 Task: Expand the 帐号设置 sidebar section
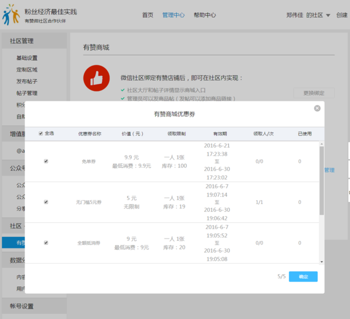(x=34, y=306)
